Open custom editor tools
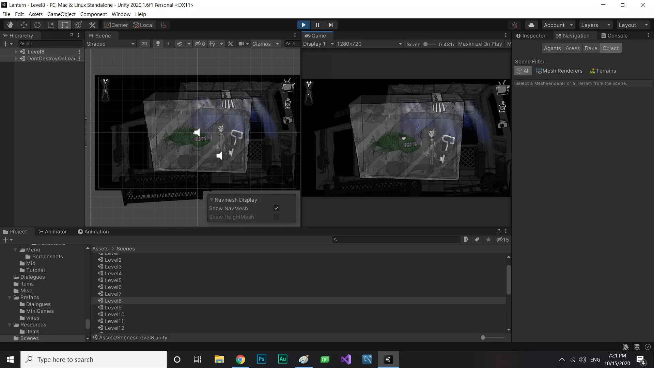The image size is (654, 368). click(x=92, y=25)
